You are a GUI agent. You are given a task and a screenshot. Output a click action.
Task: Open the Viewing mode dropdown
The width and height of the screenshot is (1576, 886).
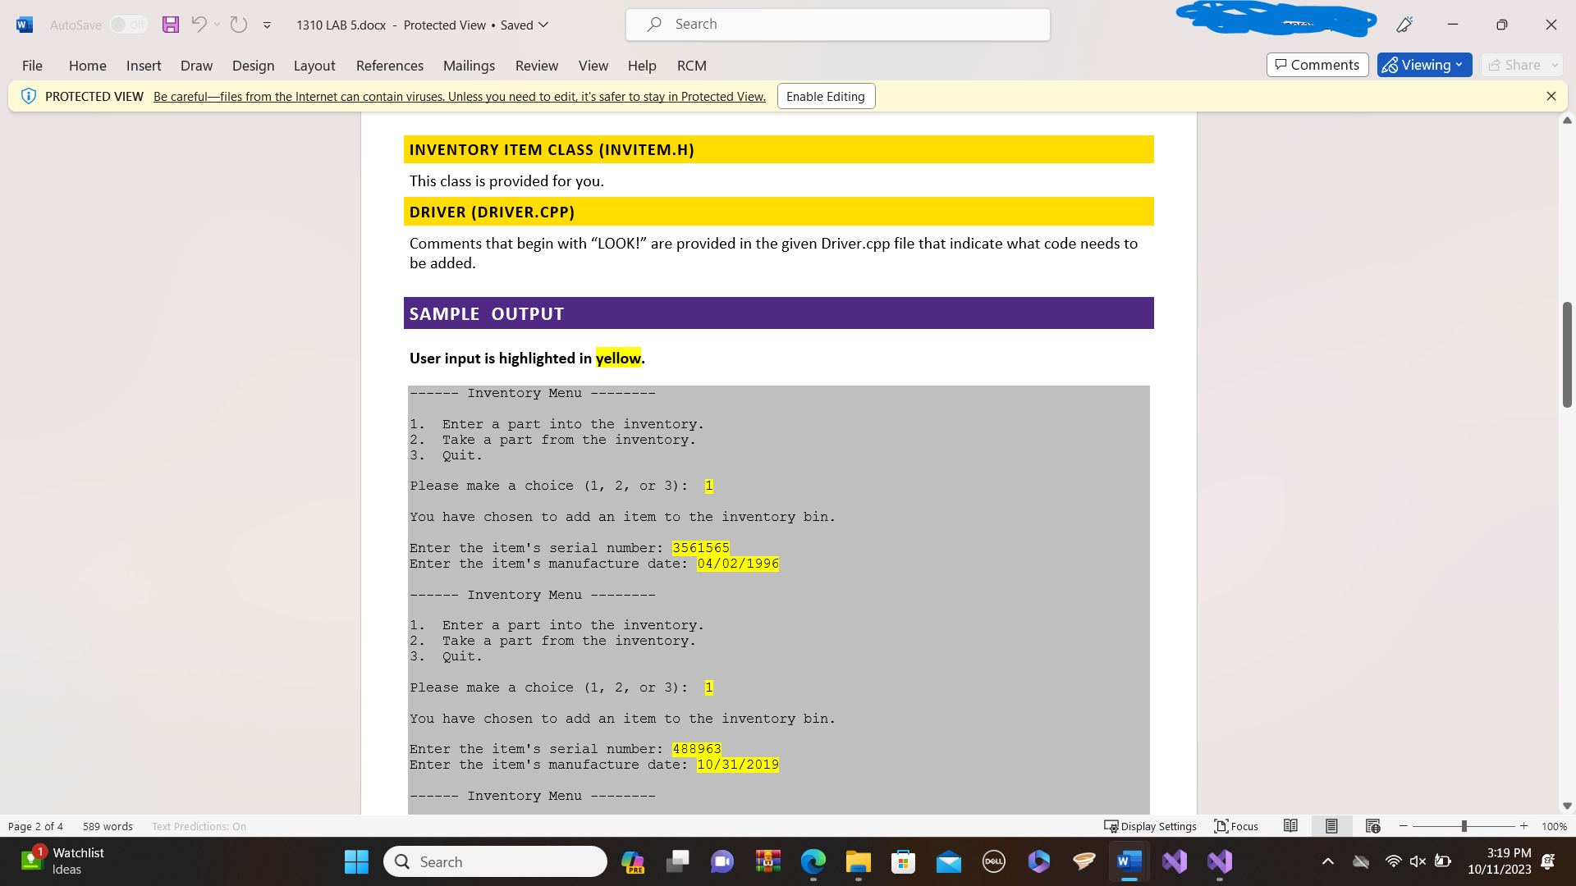[1424, 65]
